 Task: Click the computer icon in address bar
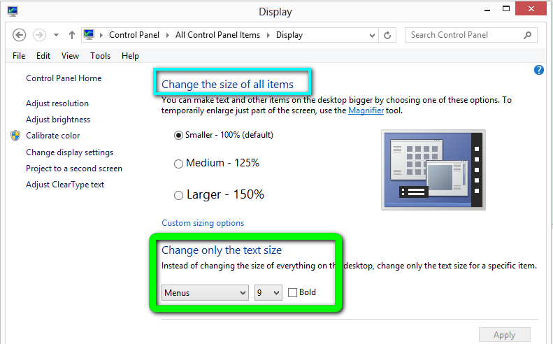coord(89,34)
